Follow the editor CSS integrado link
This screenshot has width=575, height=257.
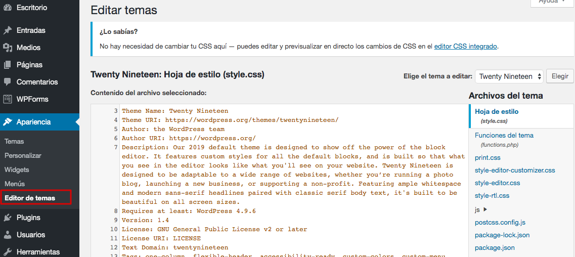[x=466, y=47]
